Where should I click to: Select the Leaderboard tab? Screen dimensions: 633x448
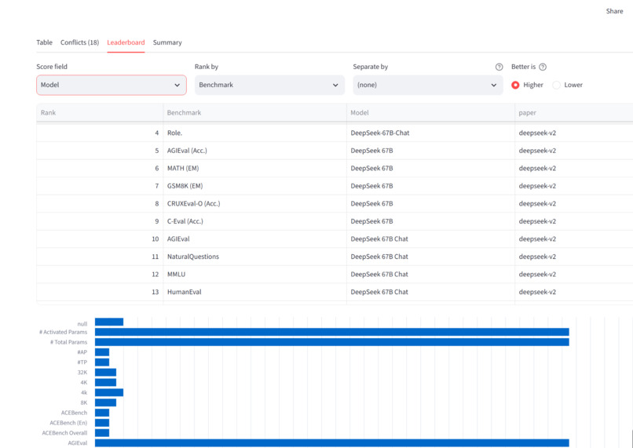(x=126, y=42)
